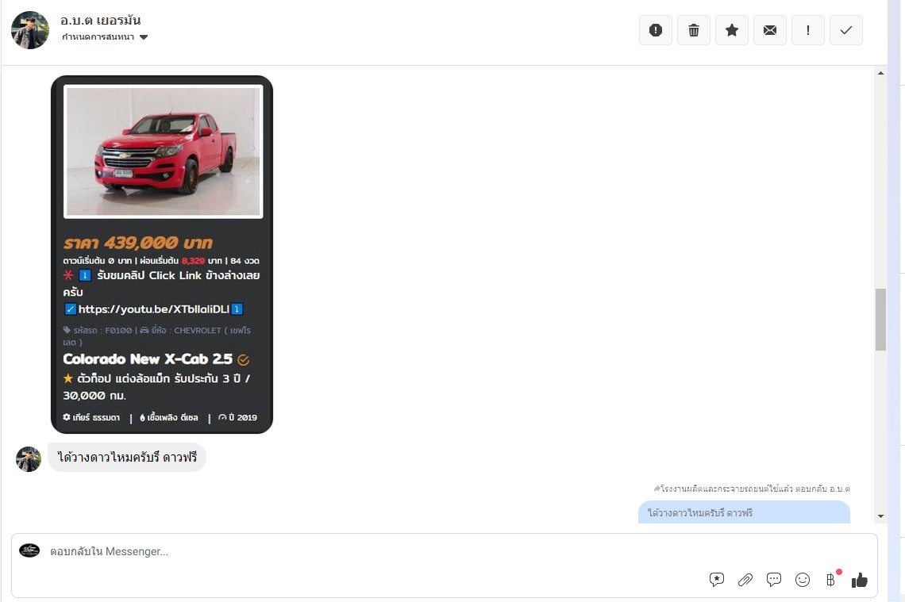Screen dimensions: 905x602
Task: Open quick reply chat bubble icon
Action: tap(774, 580)
